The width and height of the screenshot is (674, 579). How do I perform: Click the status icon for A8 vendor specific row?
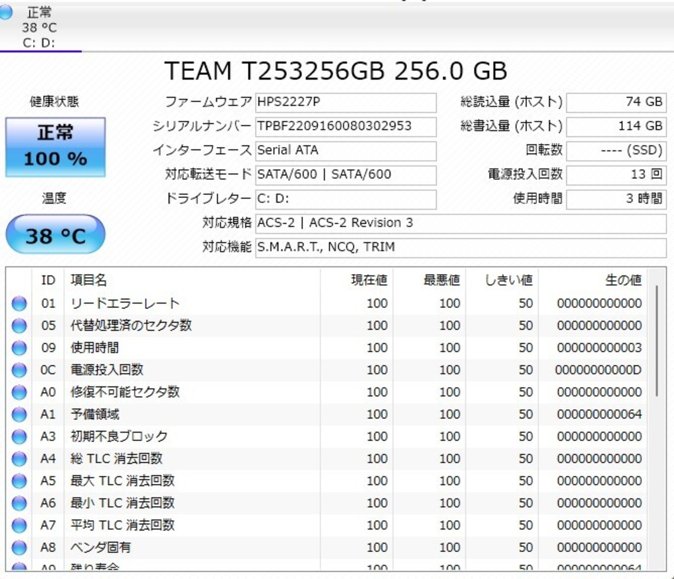[19, 548]
